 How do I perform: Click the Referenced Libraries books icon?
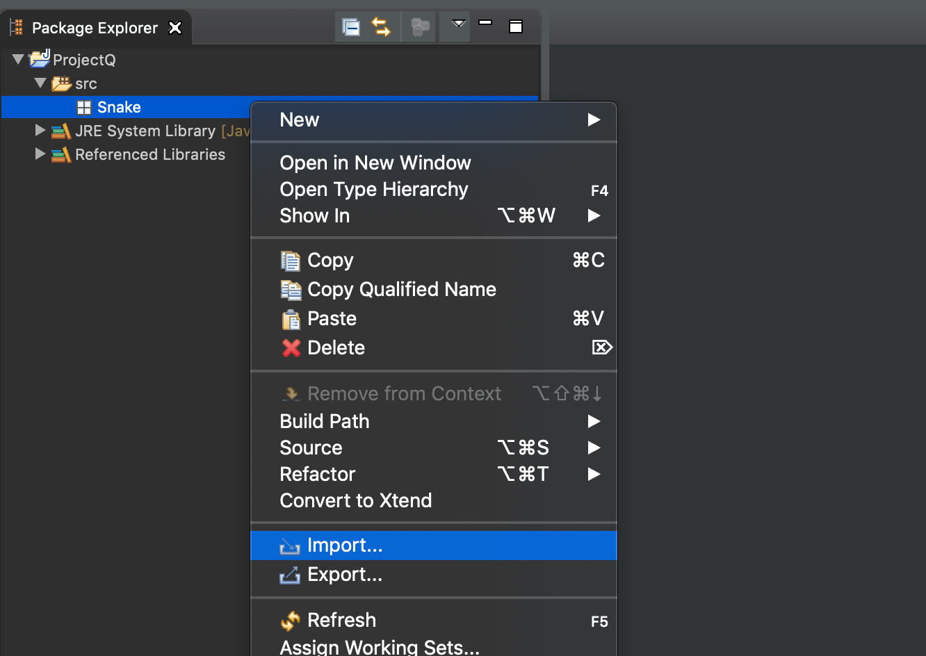coord(61,154)
